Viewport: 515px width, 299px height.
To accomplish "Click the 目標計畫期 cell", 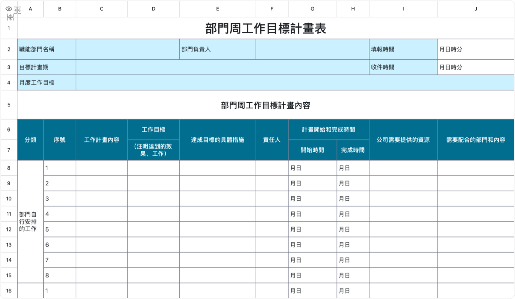I will point(47,67).
